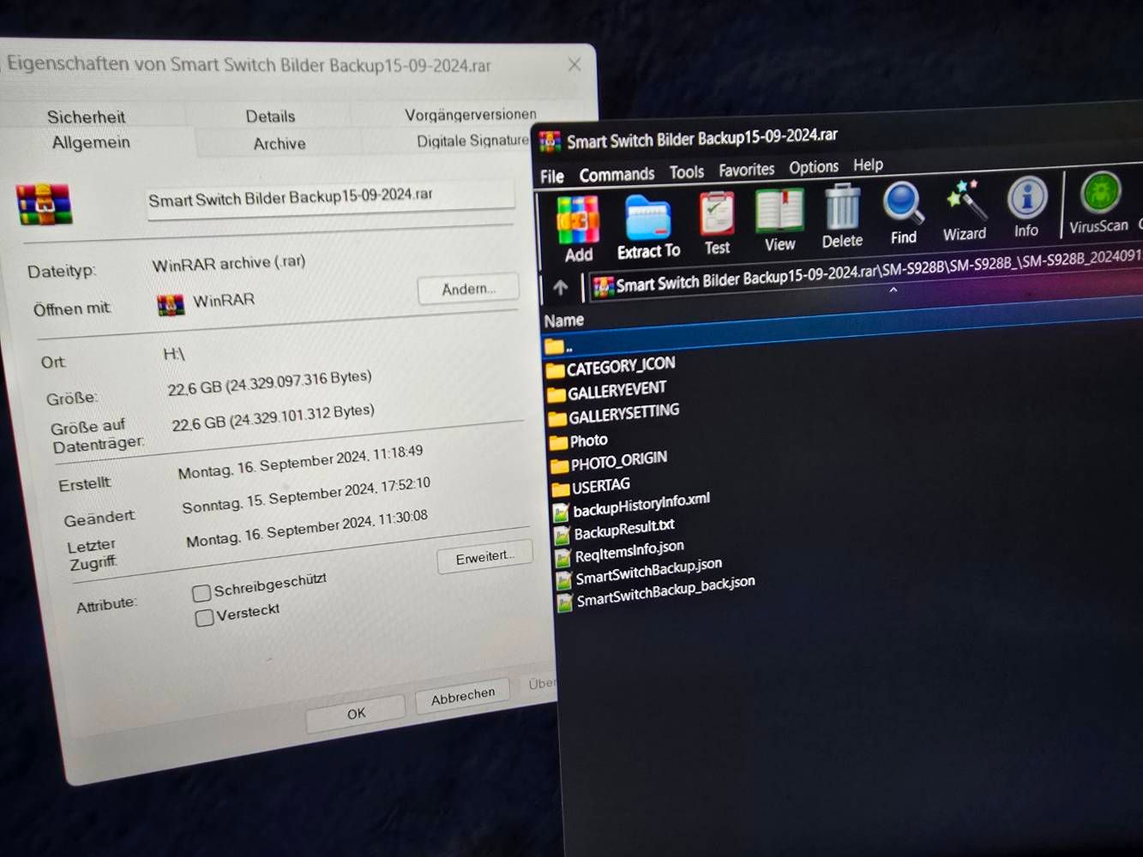Enable the Schreibgeschützt checkbox
1143x857 pixels.
pyautogui.click(x=202, y=592)
